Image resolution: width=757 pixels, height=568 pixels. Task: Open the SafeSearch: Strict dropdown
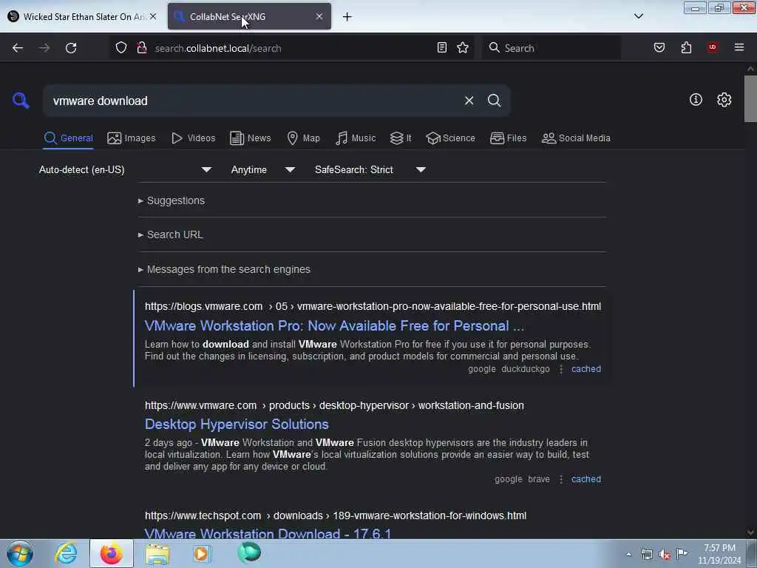pyautogui.click(x=370, y=169)
